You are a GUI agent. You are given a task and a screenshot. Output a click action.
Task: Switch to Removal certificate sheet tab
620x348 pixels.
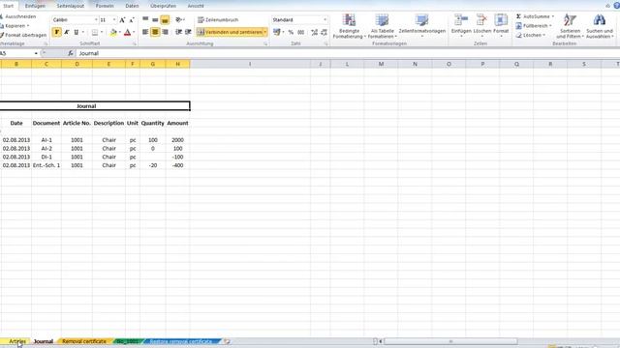point(84,341)
